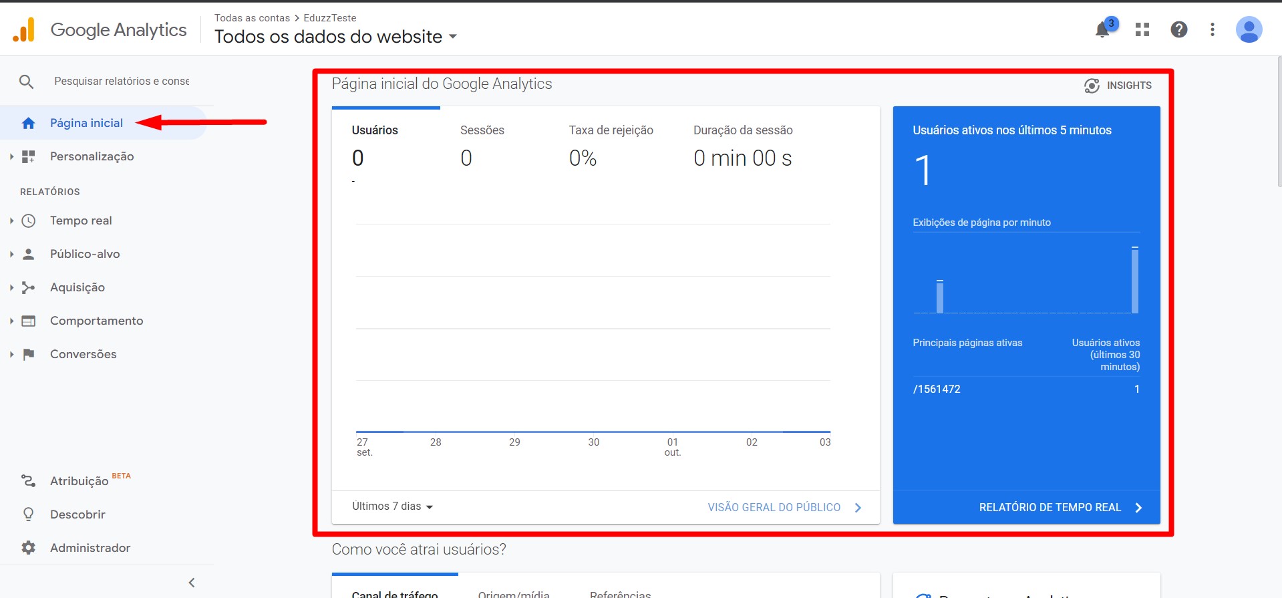
Task: Open the RELATÓRIO DE TEMPO REAL link
Action: pyautogui.click(x=1060, y=508)
